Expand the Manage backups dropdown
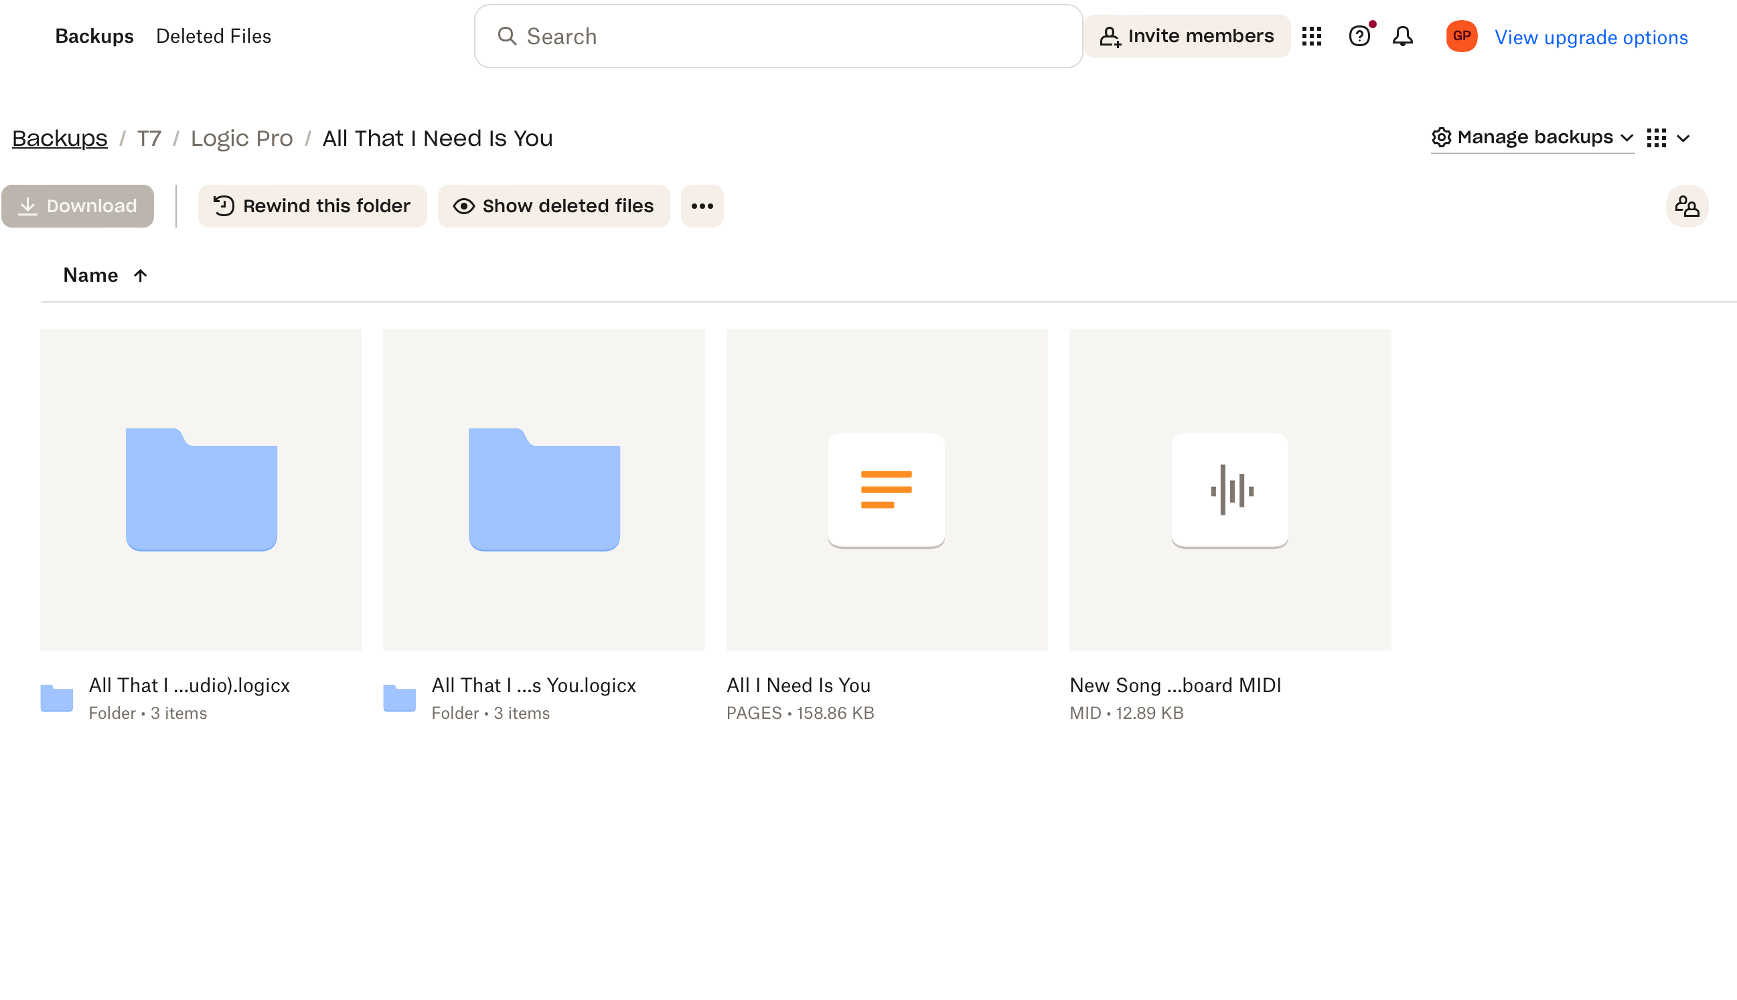 click(x=1531, y=137)
